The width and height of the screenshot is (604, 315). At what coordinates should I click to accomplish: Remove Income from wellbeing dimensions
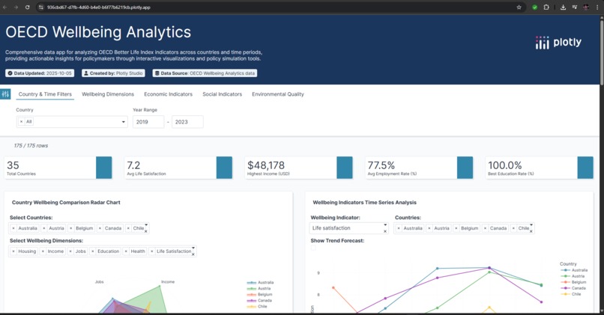point(43,251)
